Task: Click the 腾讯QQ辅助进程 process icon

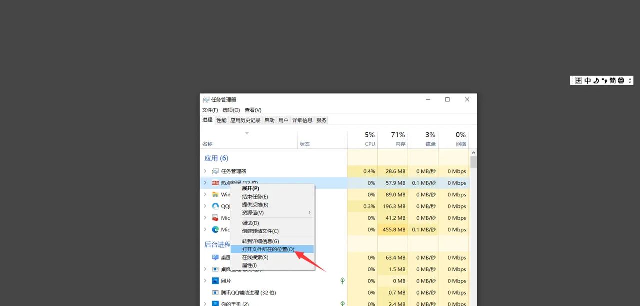Action: (215, 293)
